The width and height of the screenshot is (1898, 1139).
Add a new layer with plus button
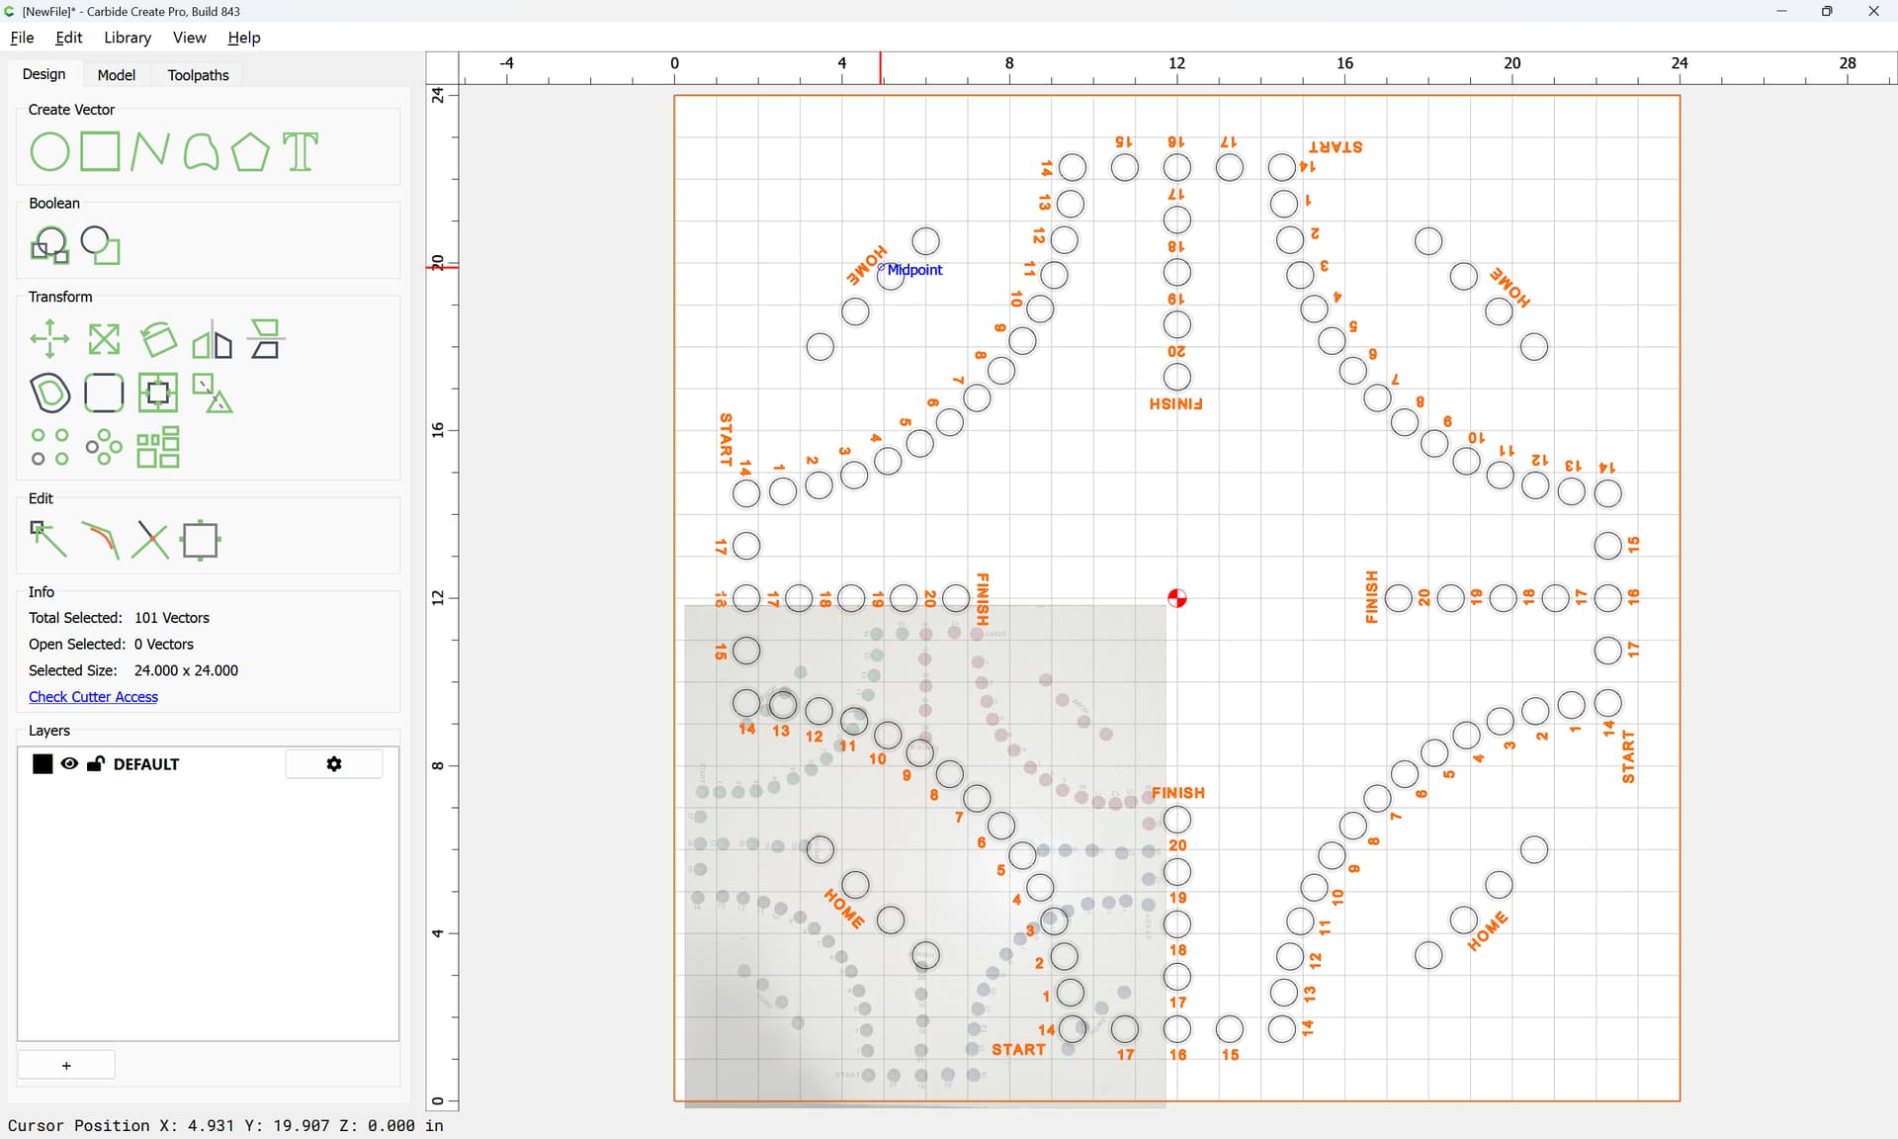click(66, 1065)
